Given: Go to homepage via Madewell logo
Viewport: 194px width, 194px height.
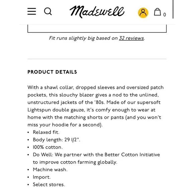Looking at the screenshot, I should click(97, 12).
